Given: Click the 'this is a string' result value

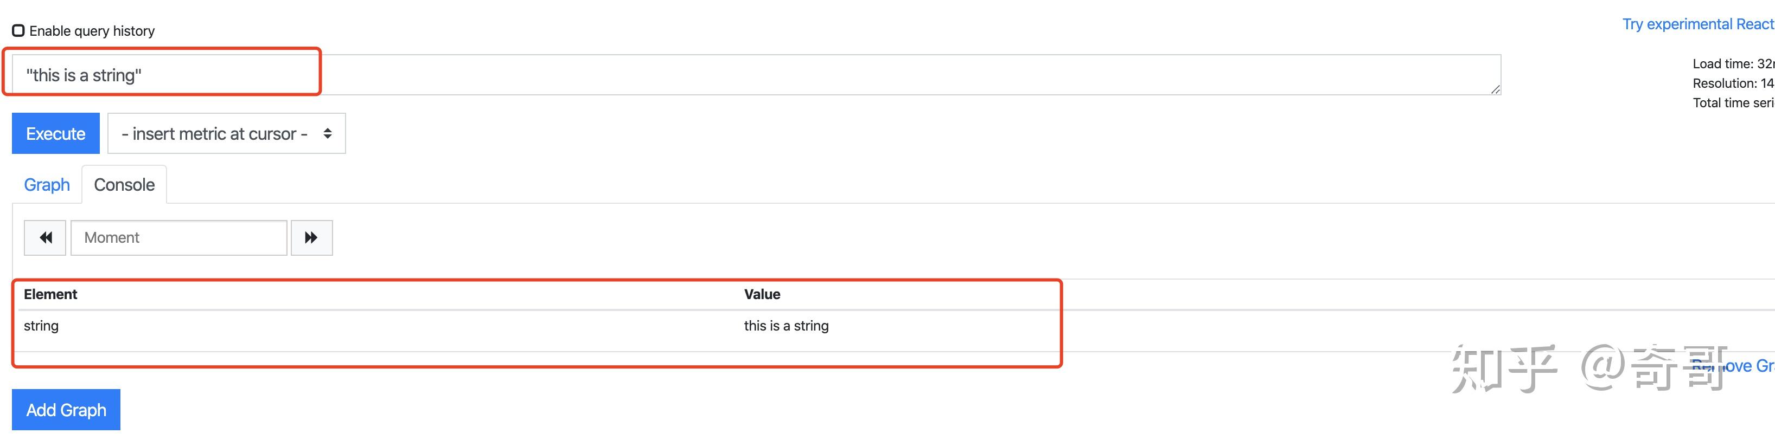Looking at the screenshot, I should pyautogui.click(x=786, y=326).
